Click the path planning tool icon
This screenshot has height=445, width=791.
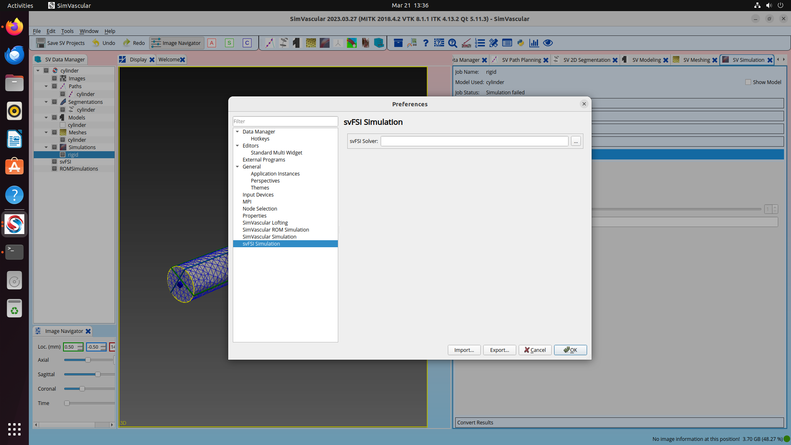269,43
